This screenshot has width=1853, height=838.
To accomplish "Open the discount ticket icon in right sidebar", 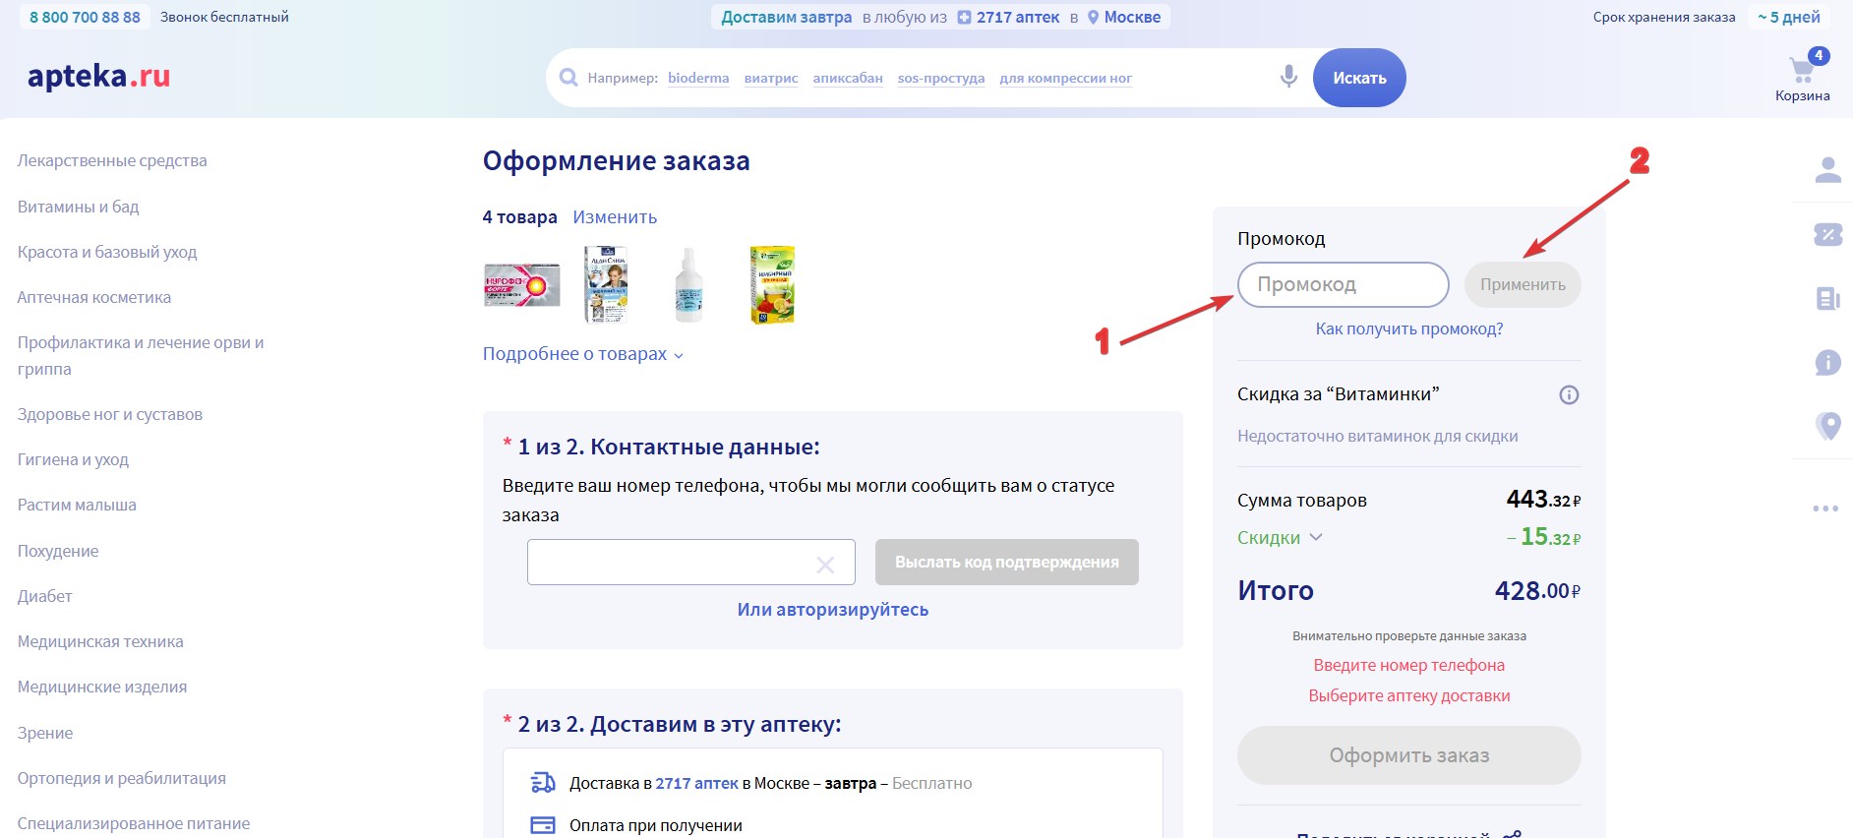I will [x=1827, y=234].
